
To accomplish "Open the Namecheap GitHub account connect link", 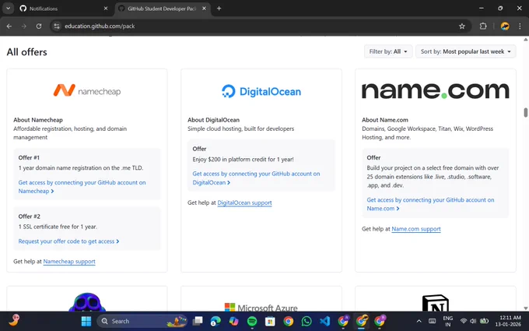I will [x=82, y=187].
